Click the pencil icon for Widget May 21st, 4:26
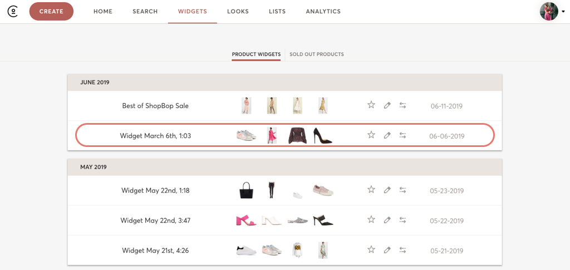The image size is (570, 270). click(x=387, y=250)
